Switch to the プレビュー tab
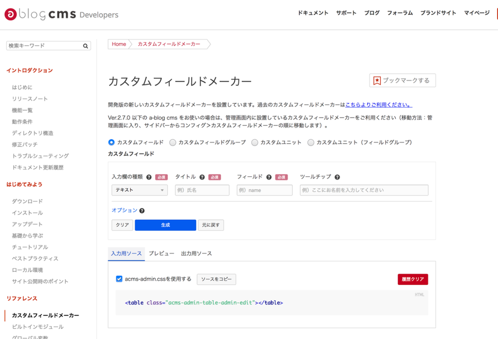498x339 pixels. coord(161,254)
